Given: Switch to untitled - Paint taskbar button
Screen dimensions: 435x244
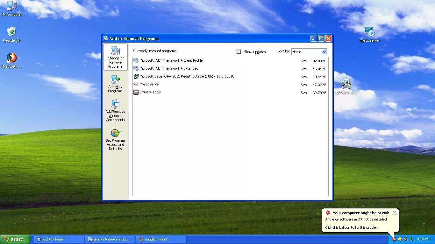Looking at the screenshot, I should point(161,239).
